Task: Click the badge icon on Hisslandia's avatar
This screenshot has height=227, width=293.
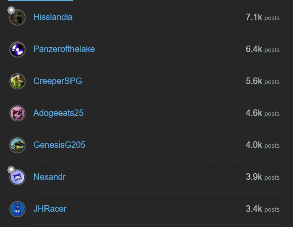Action: [x=11, y=10]
